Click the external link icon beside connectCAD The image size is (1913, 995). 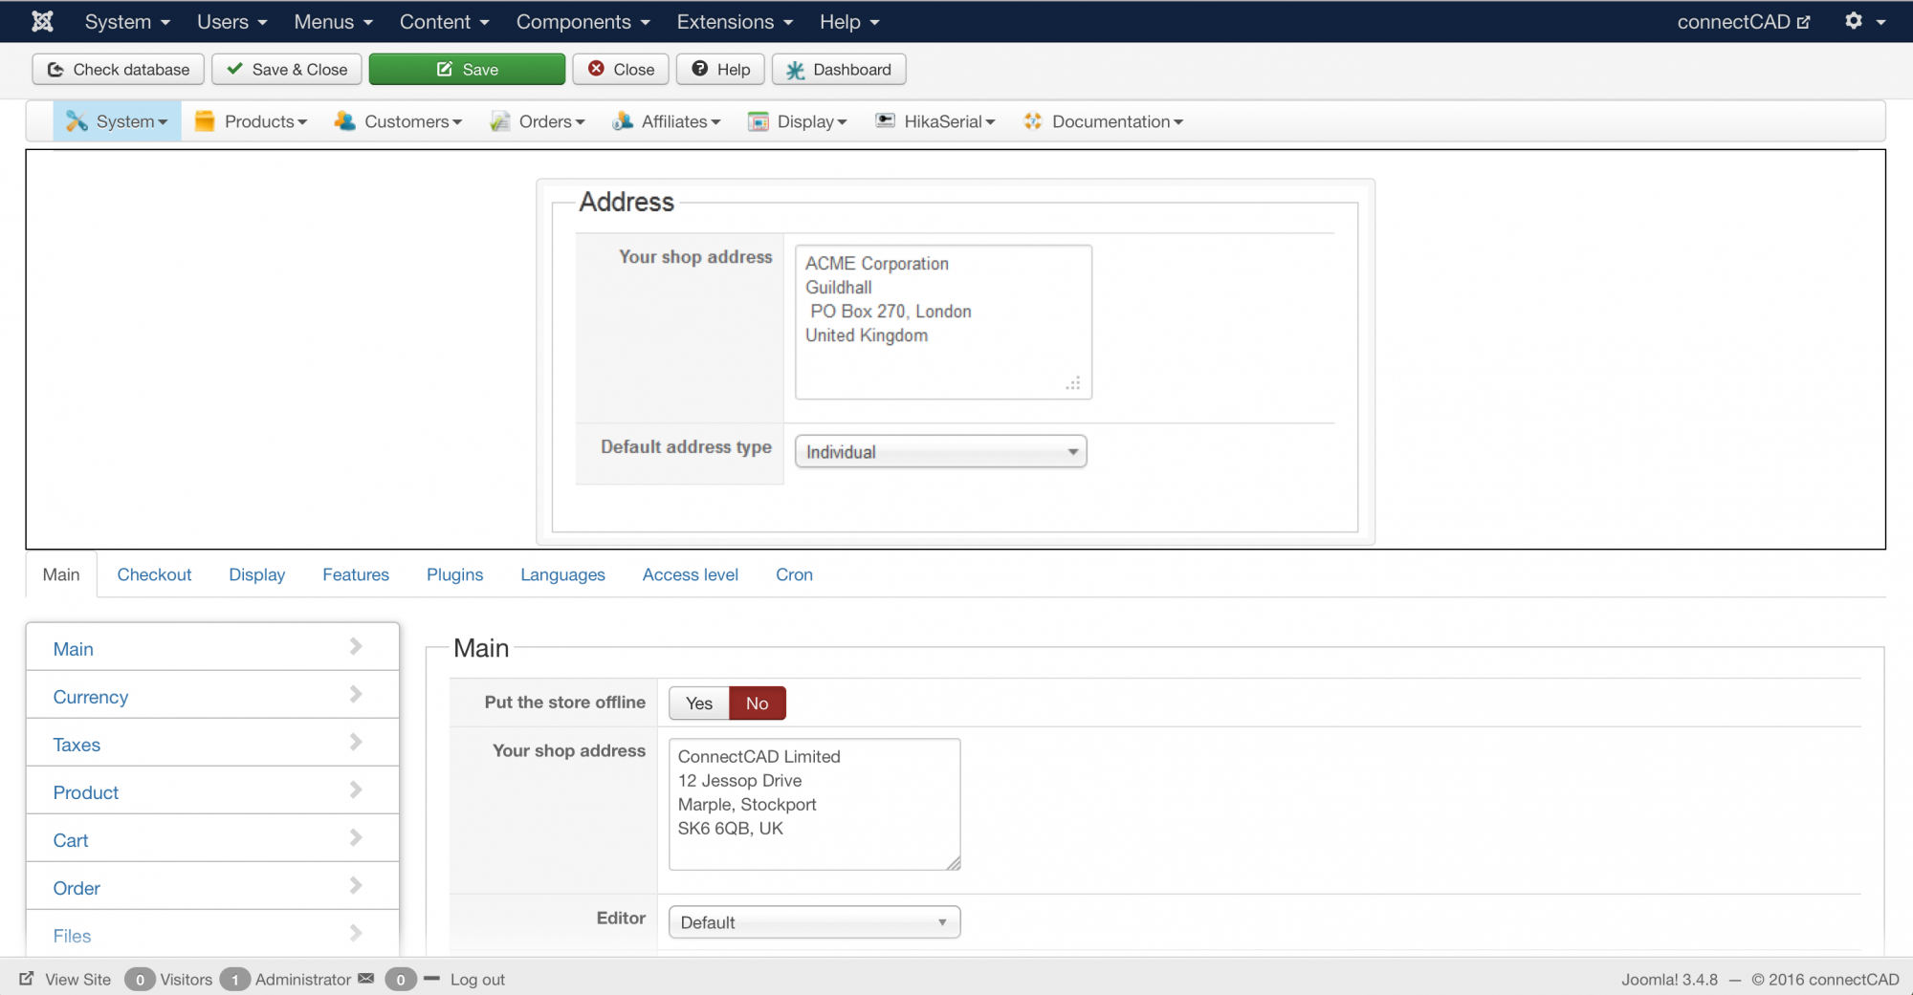1804,22
